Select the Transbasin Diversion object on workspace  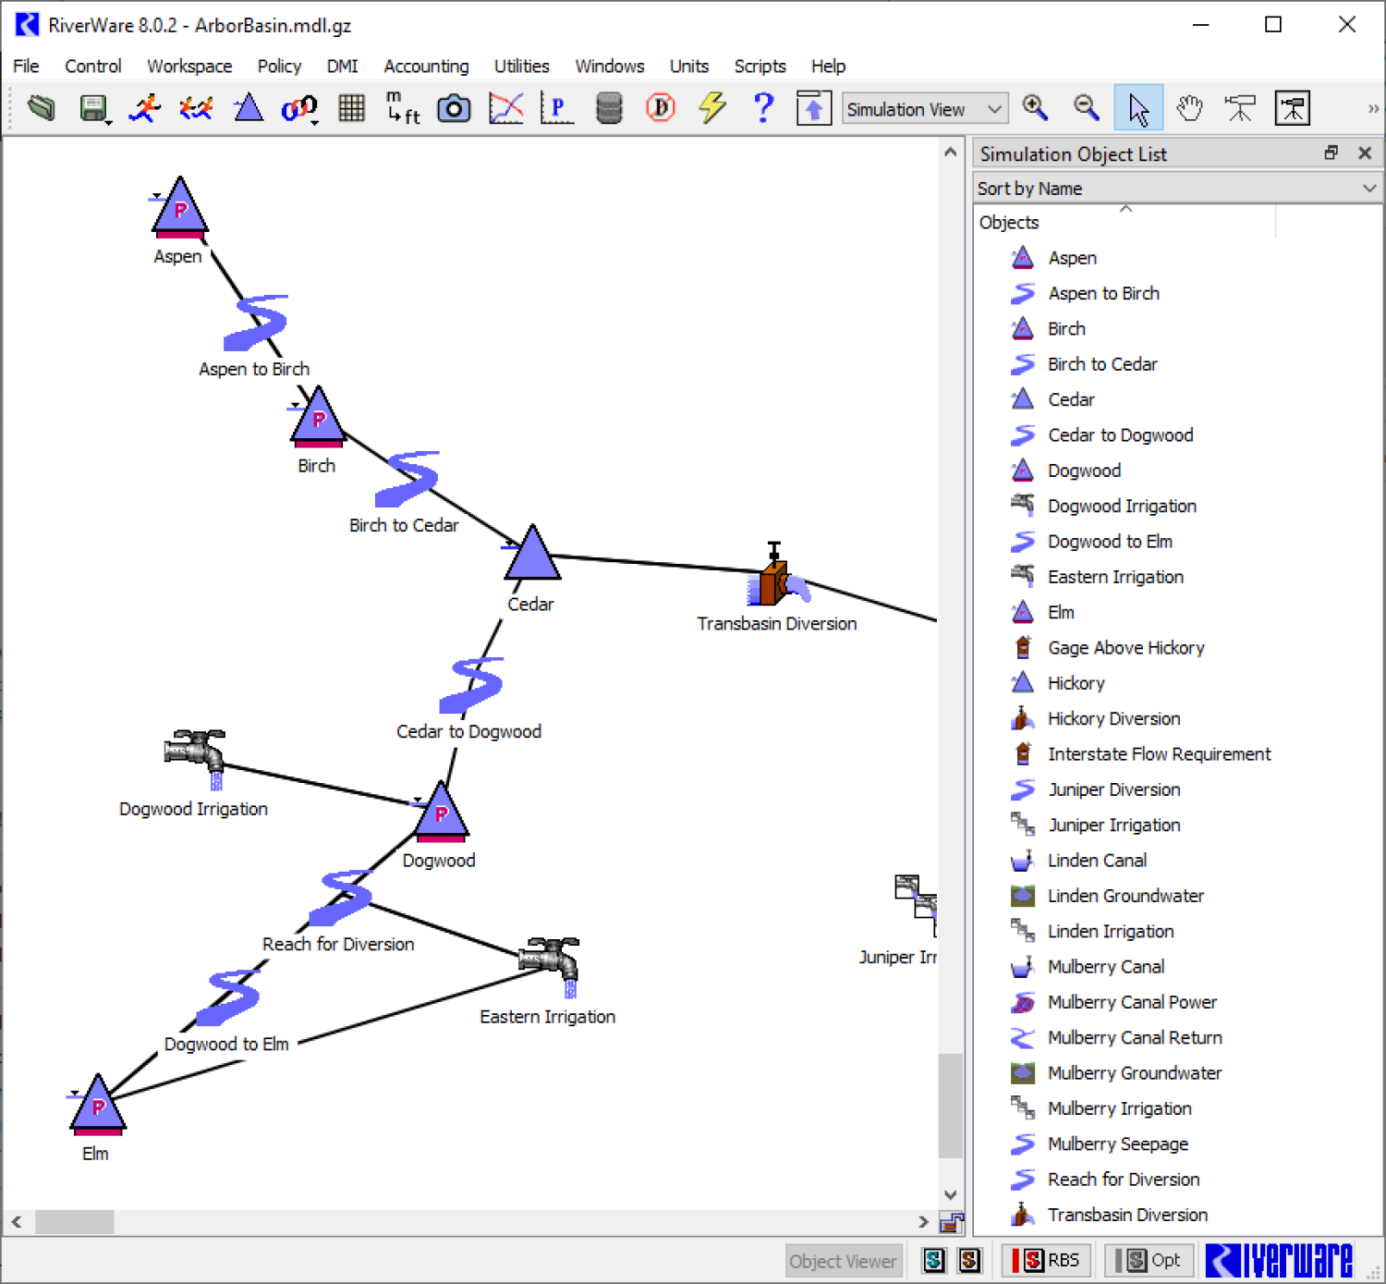pyautogui.click(x=776, y=575)
